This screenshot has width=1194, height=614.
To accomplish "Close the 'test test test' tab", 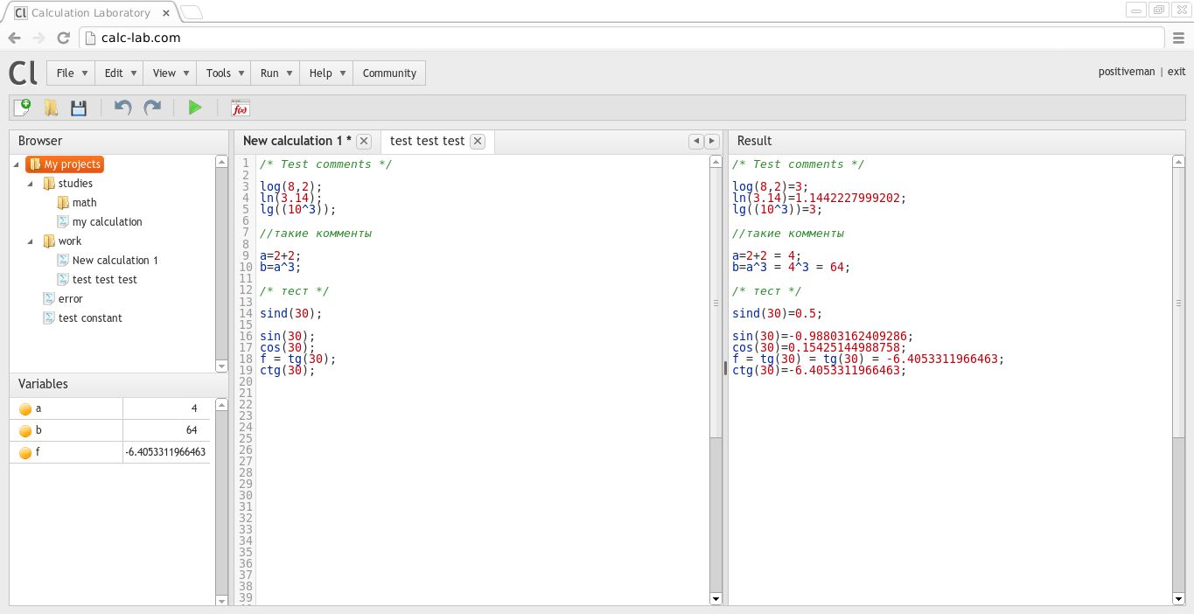I will click(x=477, y=141).
